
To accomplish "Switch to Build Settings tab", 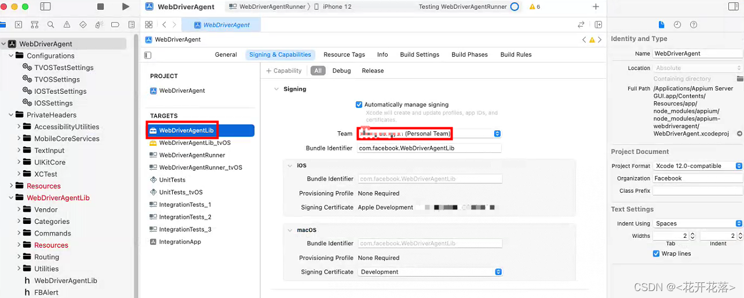I will [x=420, y=54].
